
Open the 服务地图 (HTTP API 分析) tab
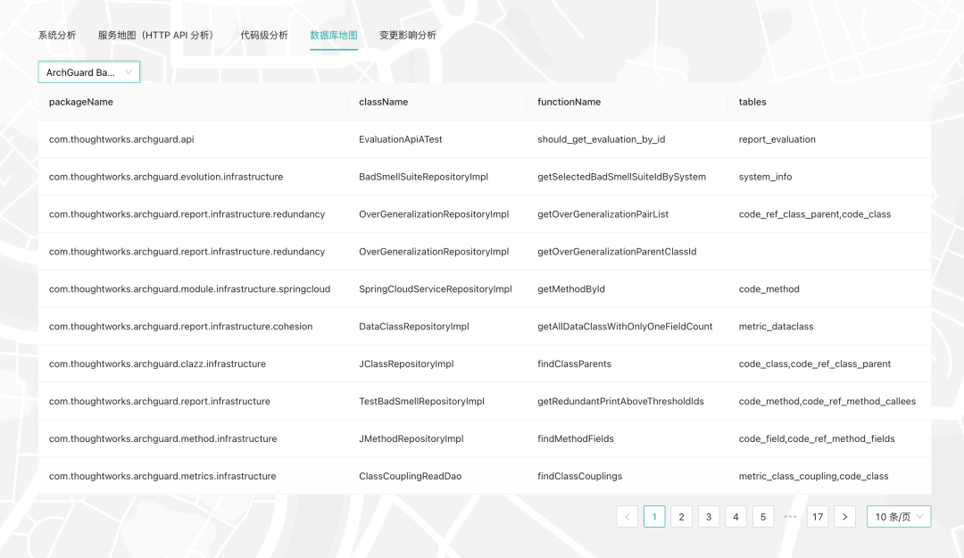pyautogui.click(x=158, y=35)
